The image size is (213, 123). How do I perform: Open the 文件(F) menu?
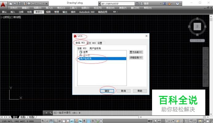[14, 8]
